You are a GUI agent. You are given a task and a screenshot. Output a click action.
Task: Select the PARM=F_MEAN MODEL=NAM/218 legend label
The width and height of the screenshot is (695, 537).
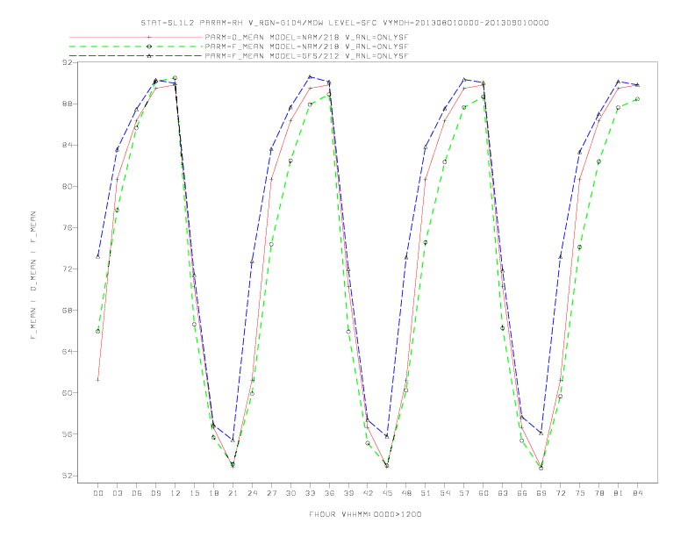[306, 47]
